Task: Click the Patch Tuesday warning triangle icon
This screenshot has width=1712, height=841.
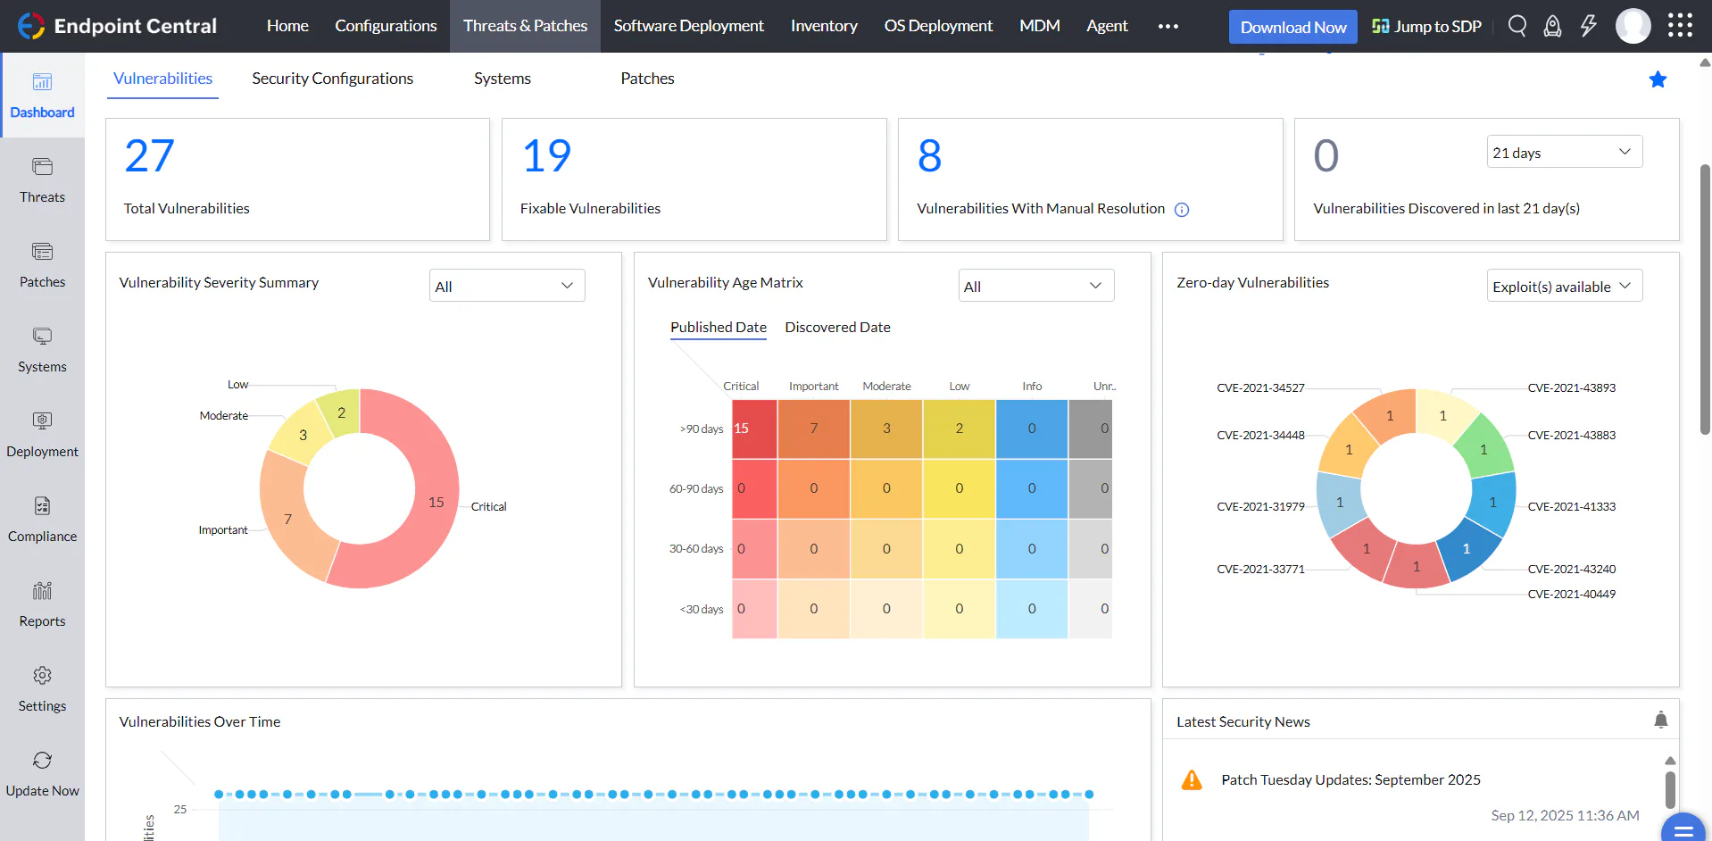Action: (x=1191, y=780)
